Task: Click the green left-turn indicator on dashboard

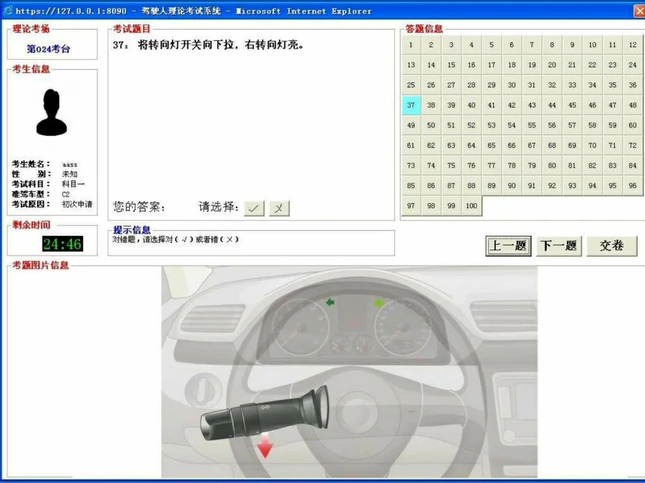Action: (x=330, y=303)
